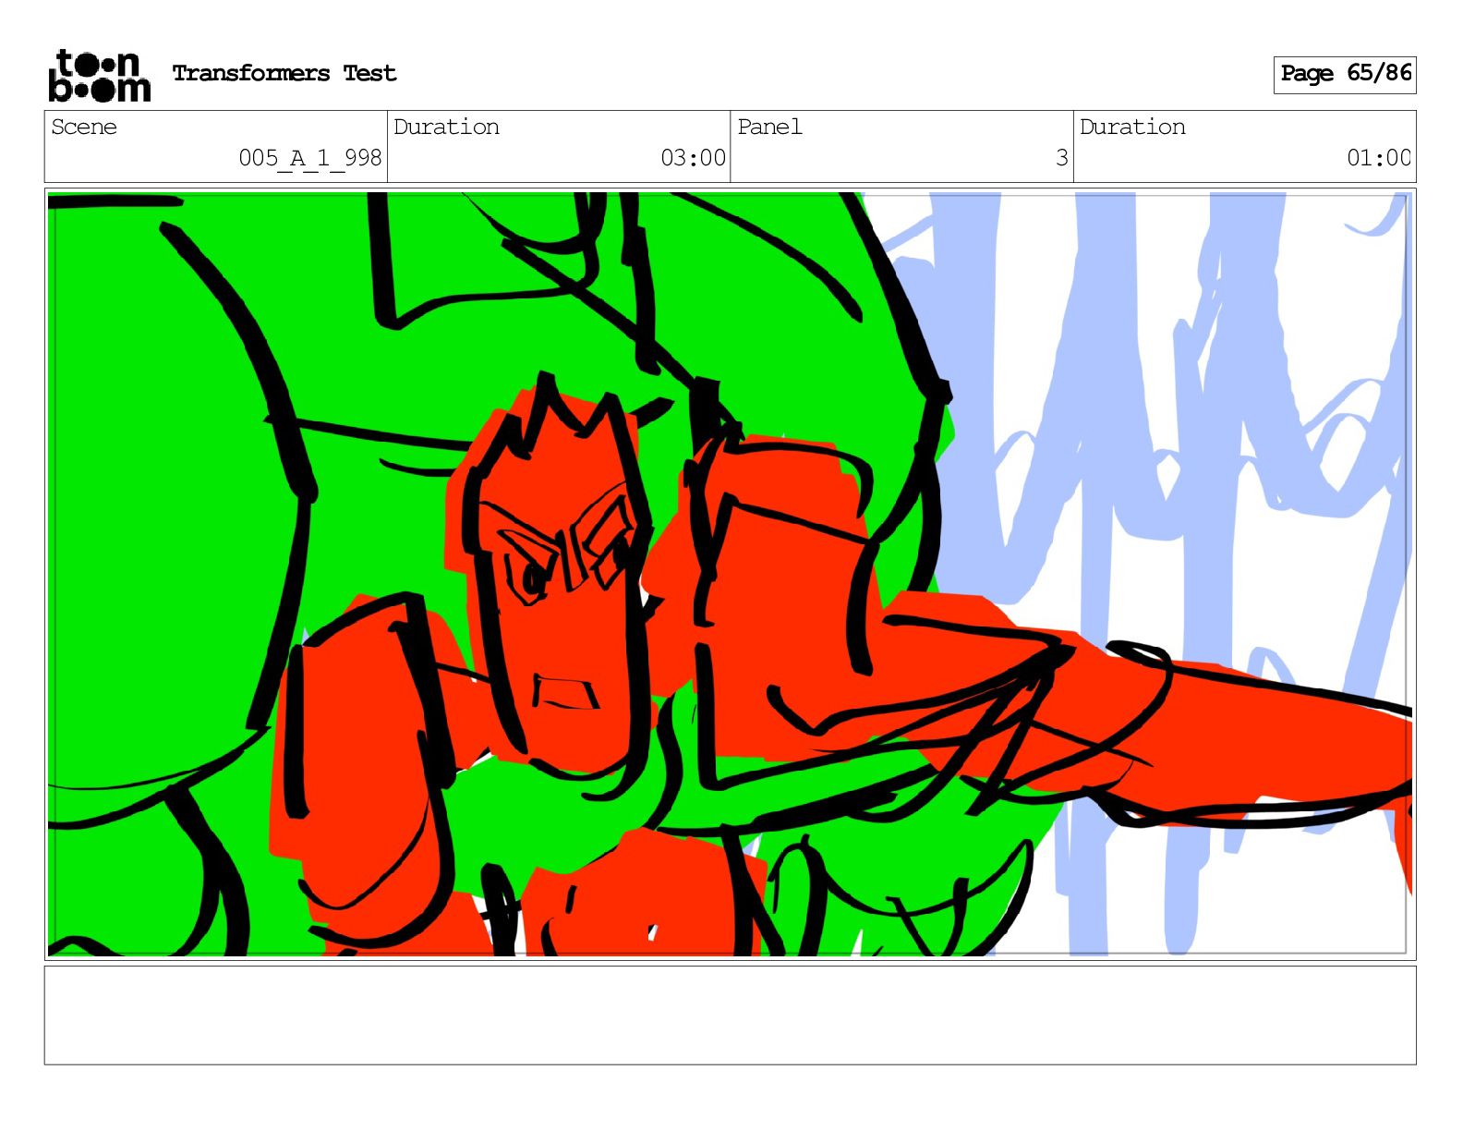Select the panel number '3'
The image size is (1463, 1131).
1062,158
